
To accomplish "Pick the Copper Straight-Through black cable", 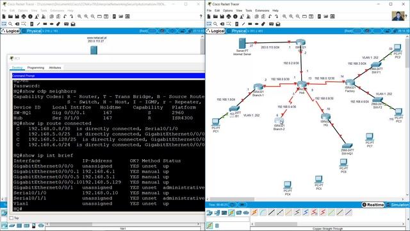I will 272,212.
